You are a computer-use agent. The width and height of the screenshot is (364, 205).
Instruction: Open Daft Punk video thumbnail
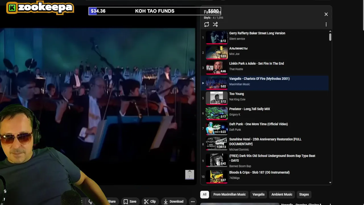click(x=217, y=128)
